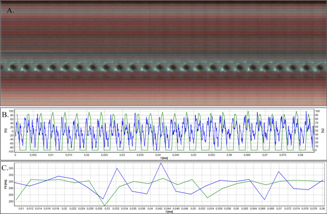327x214 pixels.
Task: Click the '295' frequency tick in panel C
Action: point(11,182)
